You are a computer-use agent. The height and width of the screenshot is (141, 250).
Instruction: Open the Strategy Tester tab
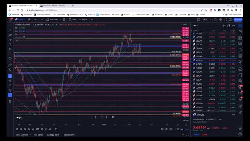coord(53,135)
